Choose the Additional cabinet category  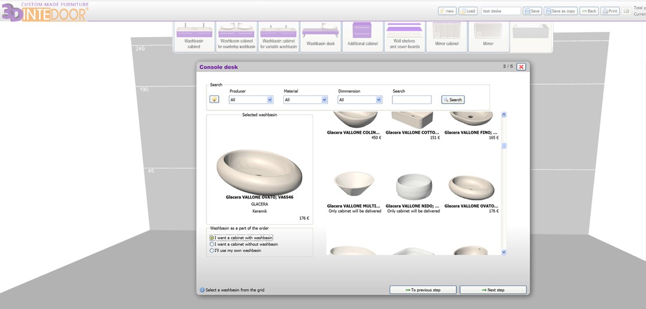[x=363, y=36]
